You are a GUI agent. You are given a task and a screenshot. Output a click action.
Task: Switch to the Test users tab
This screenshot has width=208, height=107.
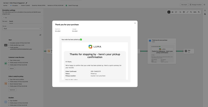pos(5,21)
